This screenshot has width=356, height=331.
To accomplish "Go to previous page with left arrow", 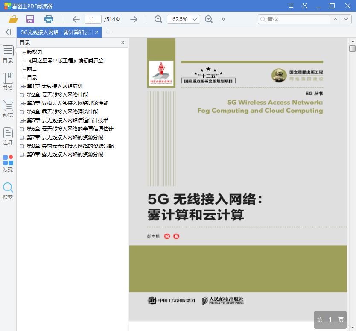I will pos(76,19).
